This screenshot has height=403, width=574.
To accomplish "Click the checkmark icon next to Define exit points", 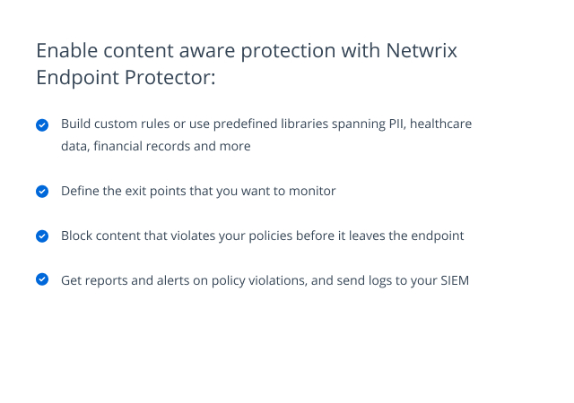I will [42, 192].
